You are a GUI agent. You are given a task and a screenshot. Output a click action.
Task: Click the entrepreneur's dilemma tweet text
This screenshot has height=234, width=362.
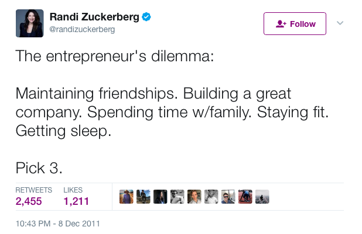pos(172,112)
